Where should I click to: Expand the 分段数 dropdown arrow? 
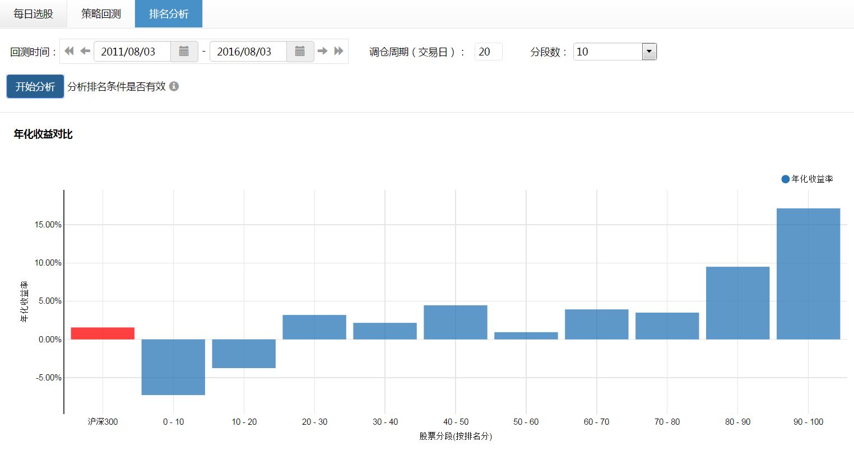pyautogui.click(x=649, y=52)
